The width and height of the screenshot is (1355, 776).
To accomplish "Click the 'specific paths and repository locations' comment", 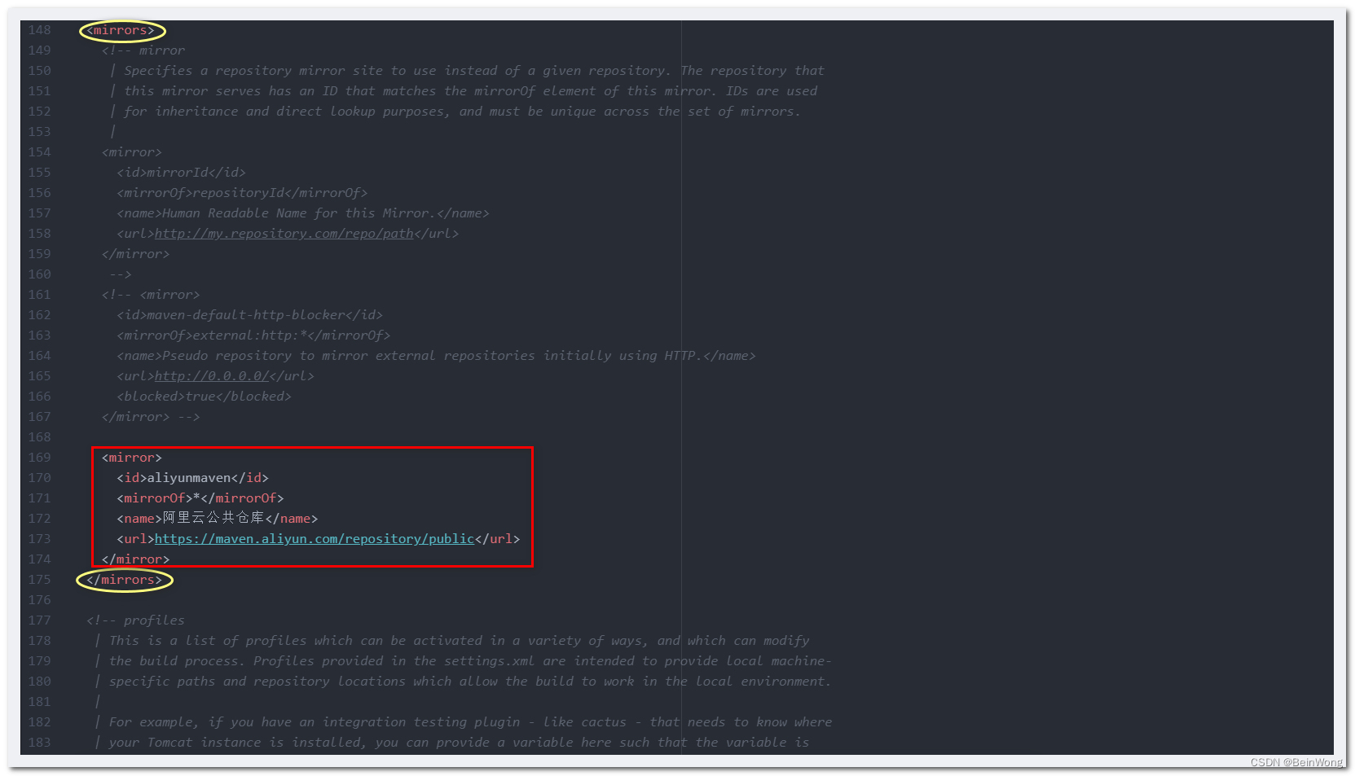I will click(463, 682).
